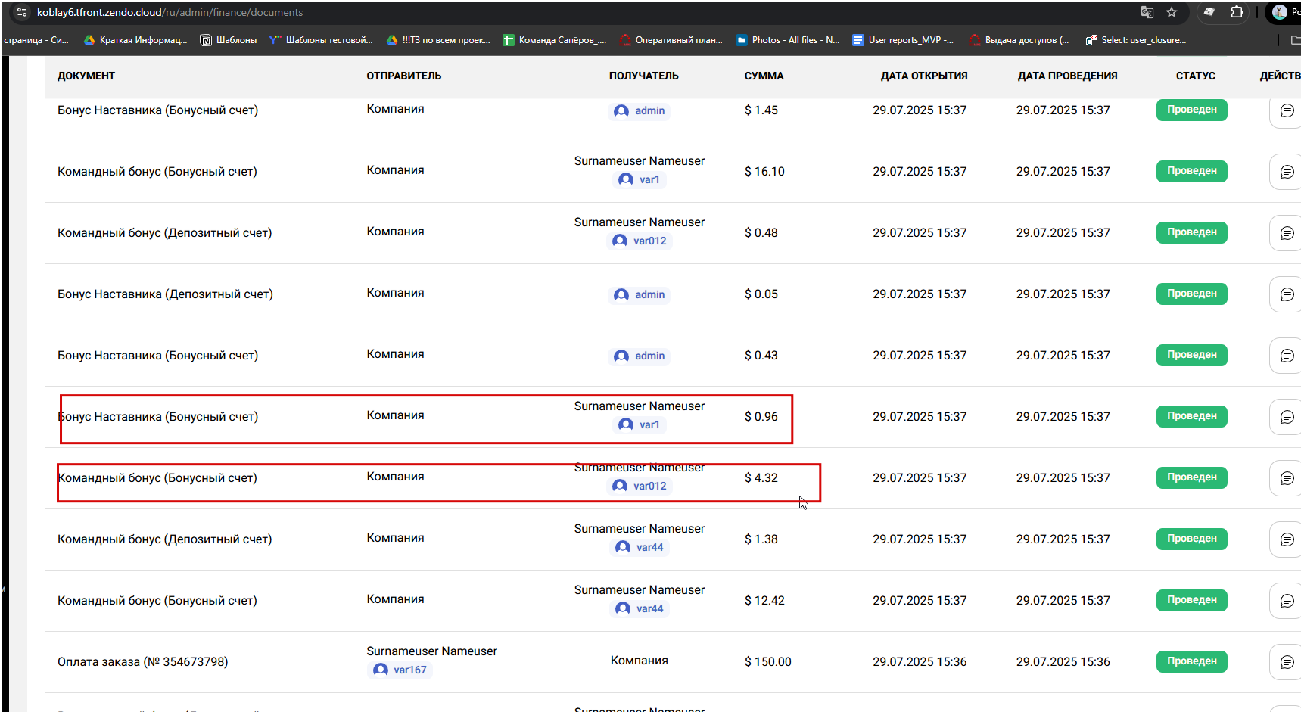Open admin user chip in $ 0.43 row
The height and width of the screenshot is (712, 1301).
point(640,356)
